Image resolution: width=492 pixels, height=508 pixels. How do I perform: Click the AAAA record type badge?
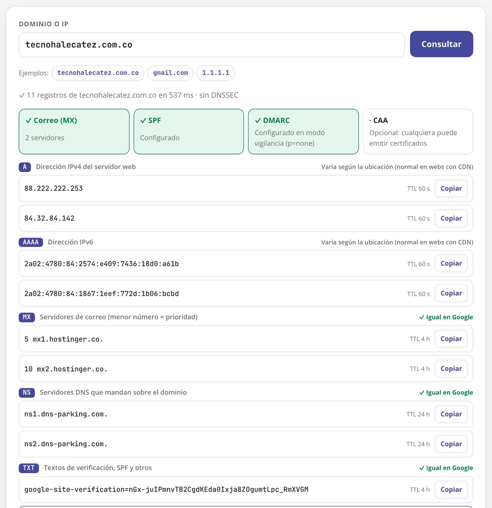tap(31, 242)
